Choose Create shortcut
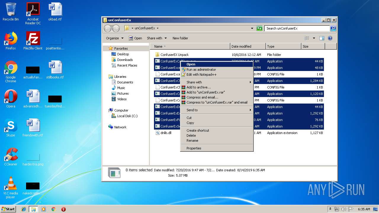The height and width of the screenshot is (213, 379). [217, 130]
